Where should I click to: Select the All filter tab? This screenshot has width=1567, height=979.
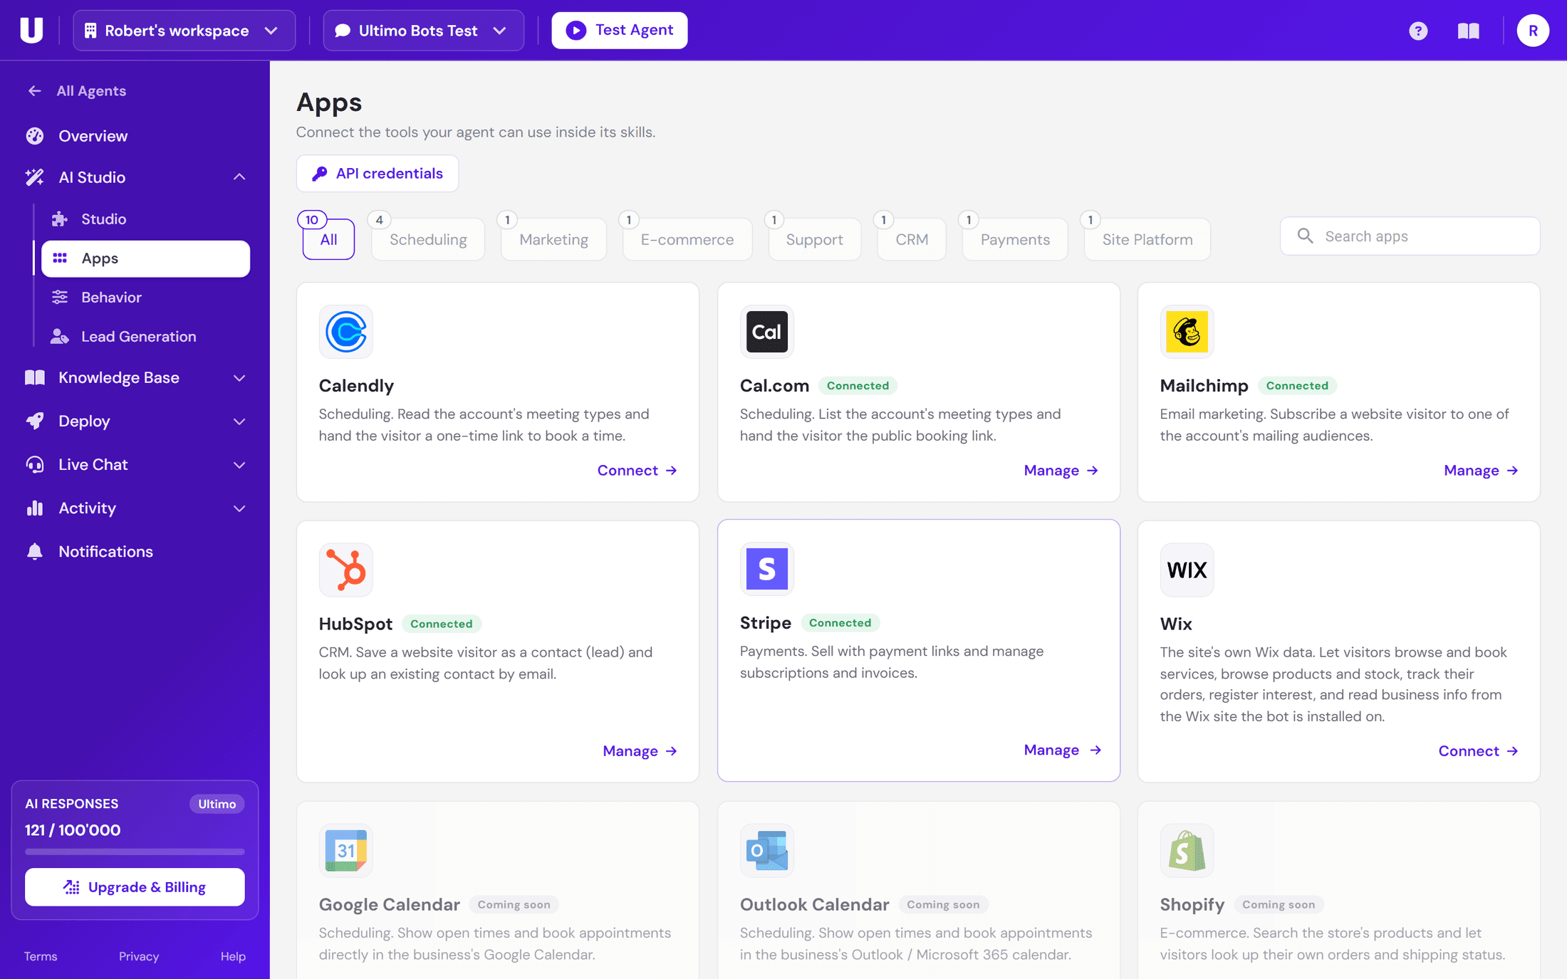[328, 239]
